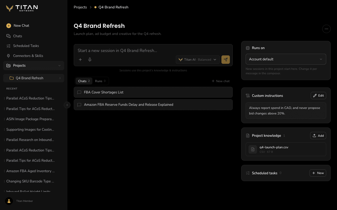
Task: Open recent chat Supporting Images for Coolin...
Action: click(30, 129)
